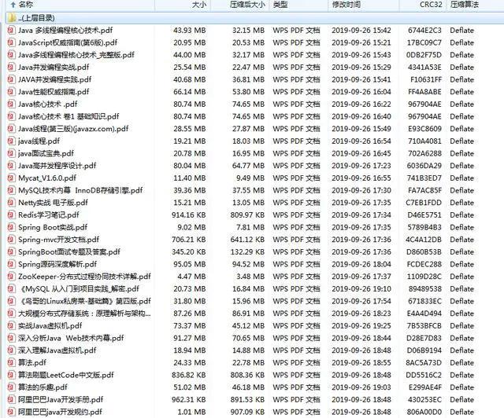Click PDF icon beside 阿里巴巴java开发规约.pdf
The image size is (504, 418).
[11, 412]
